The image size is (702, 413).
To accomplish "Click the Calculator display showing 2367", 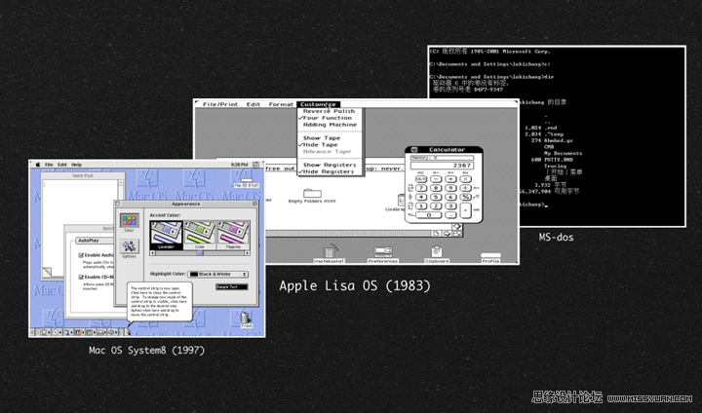I will pyautogui.click(x=442, y=166).
